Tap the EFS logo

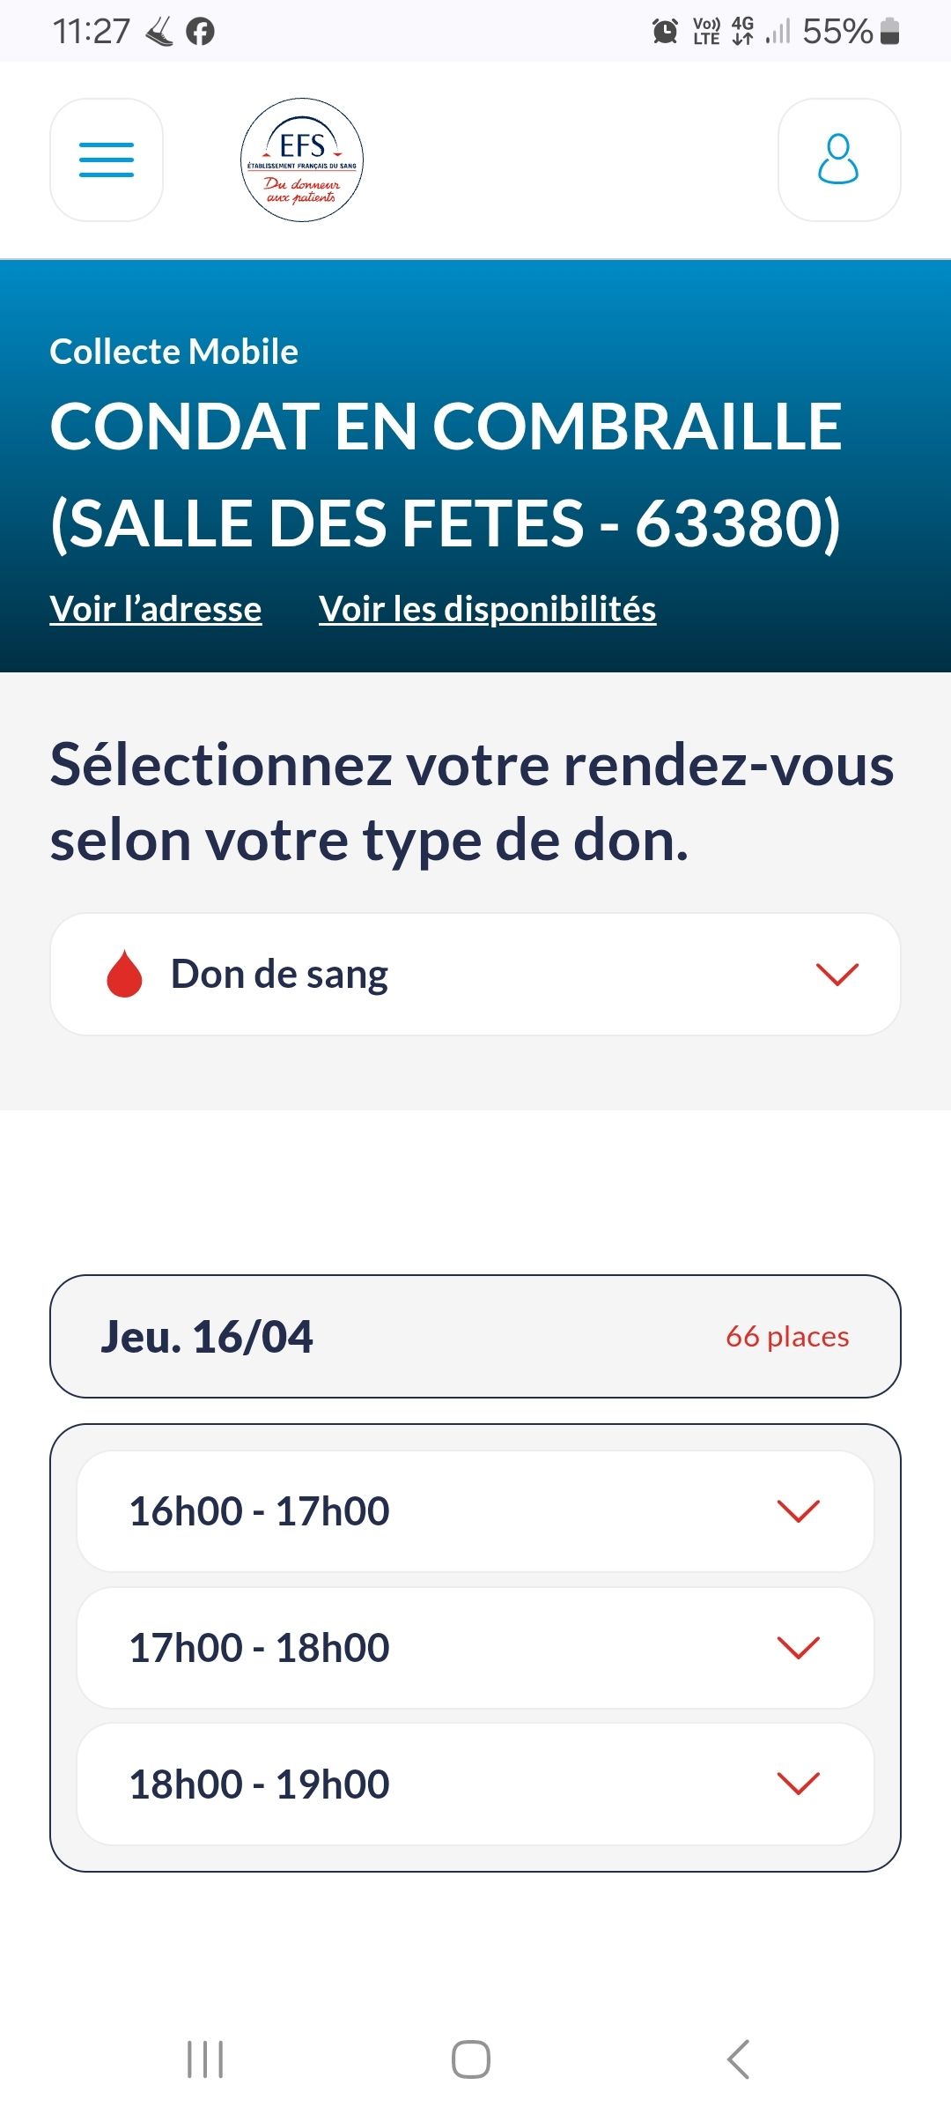pyautogui.click(x=302, y=160)
